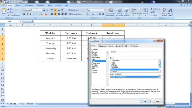Open the Formulas ribbon tab
Viewport: 192px width, 108px height.
[40, 5]
